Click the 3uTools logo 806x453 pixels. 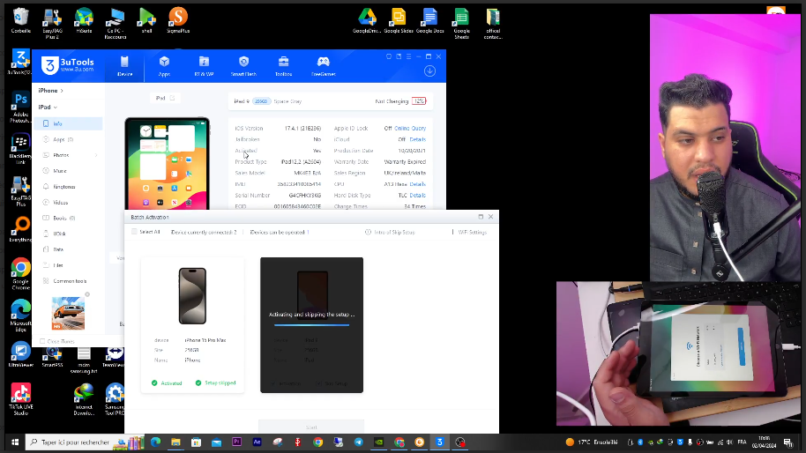(68, 65)
